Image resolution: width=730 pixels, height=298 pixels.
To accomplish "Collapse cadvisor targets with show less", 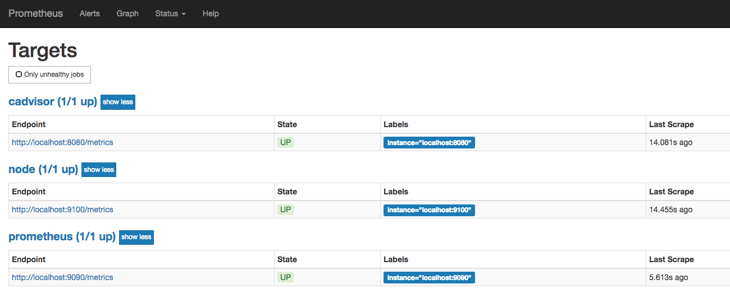I will point(118,102).
